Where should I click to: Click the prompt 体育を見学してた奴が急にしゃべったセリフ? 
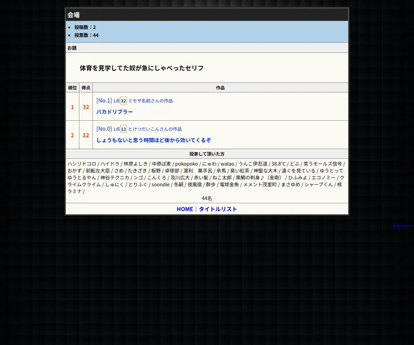[141, 68]
